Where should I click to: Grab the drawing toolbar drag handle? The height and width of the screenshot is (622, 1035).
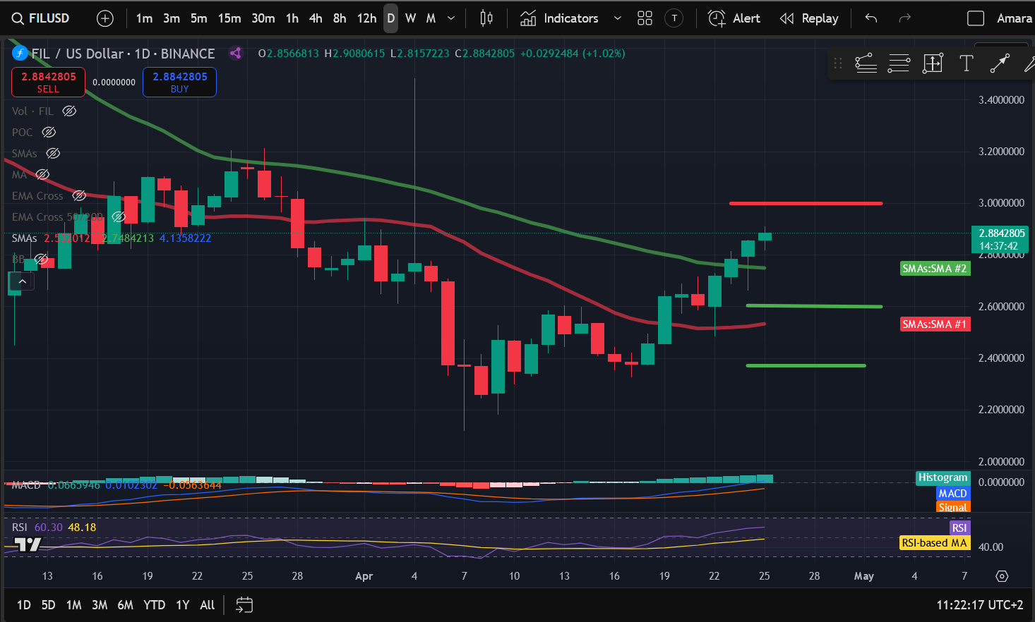(x=838, y=63)
